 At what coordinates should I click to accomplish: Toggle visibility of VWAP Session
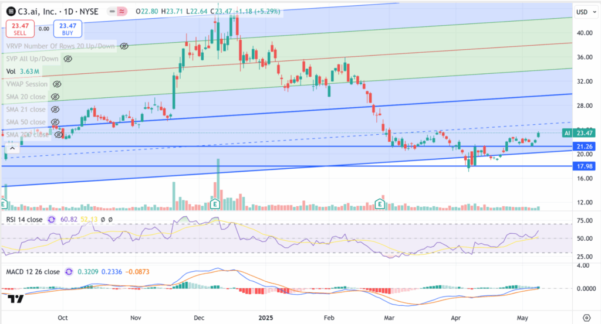57,84
